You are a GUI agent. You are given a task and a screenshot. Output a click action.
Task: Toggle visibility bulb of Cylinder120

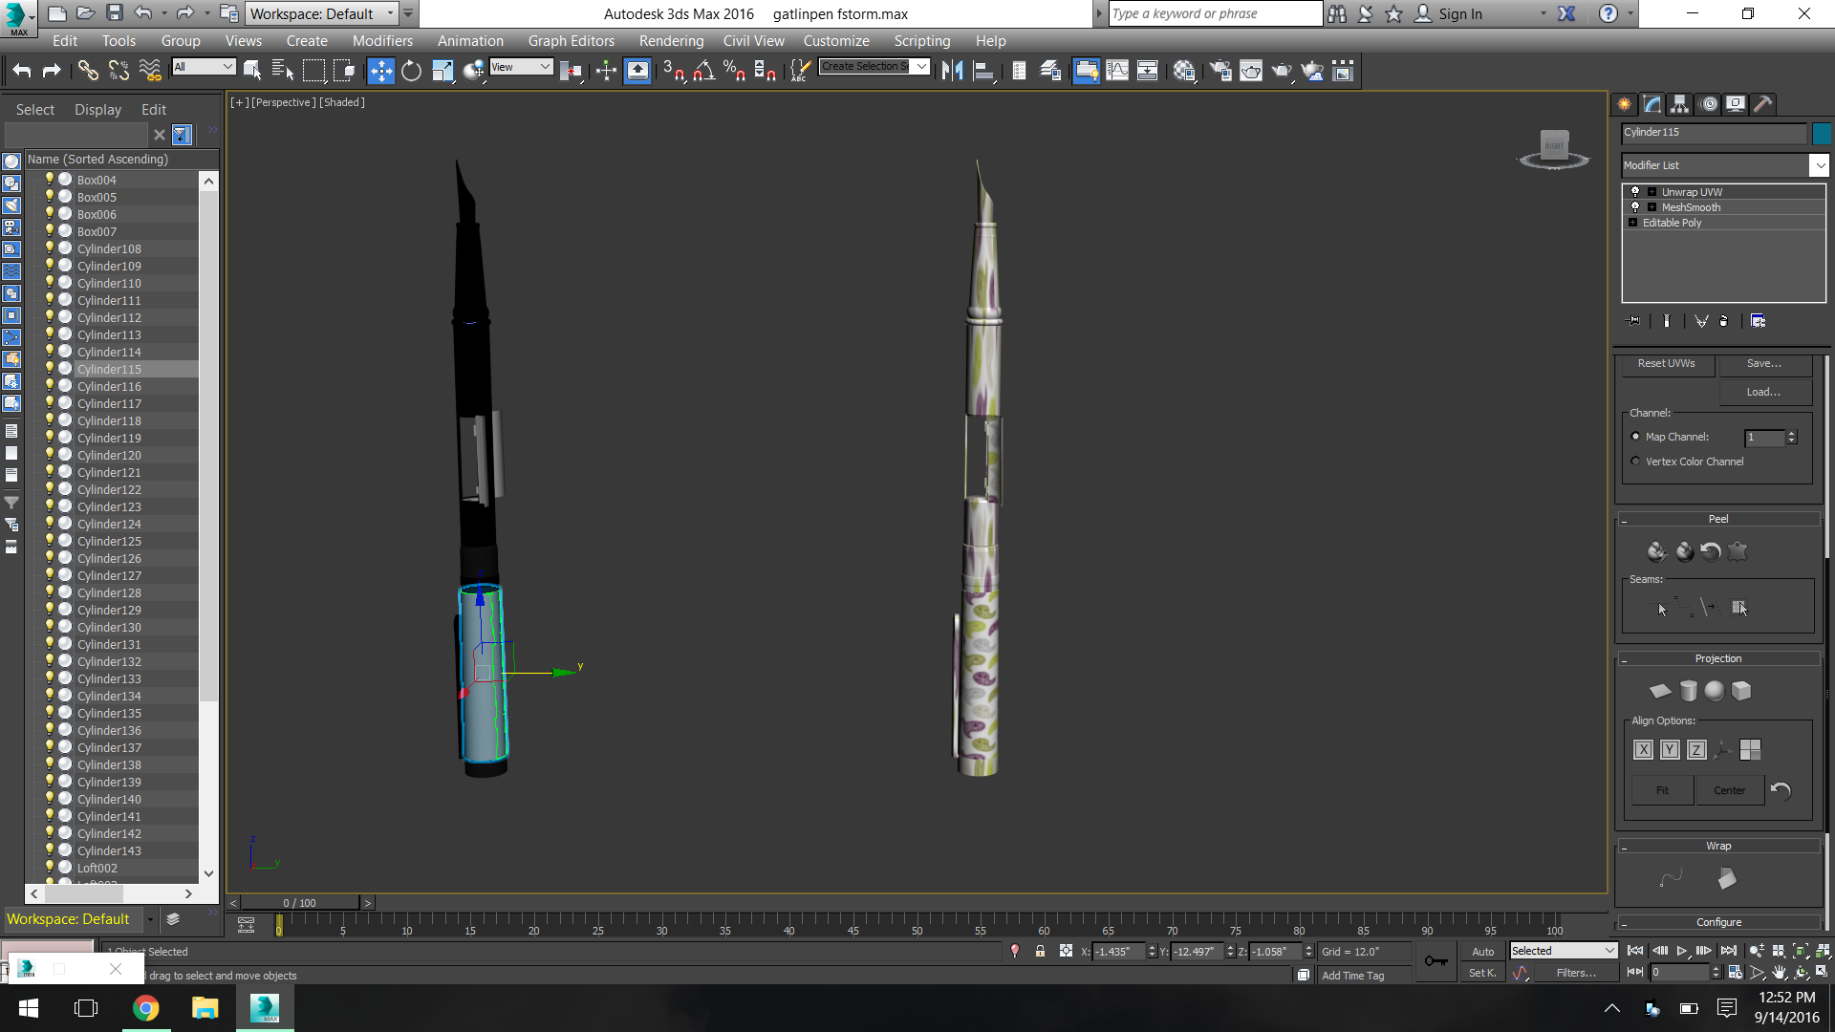tap(50, 455)
